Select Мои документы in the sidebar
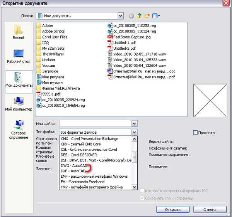 pos(19,81)
